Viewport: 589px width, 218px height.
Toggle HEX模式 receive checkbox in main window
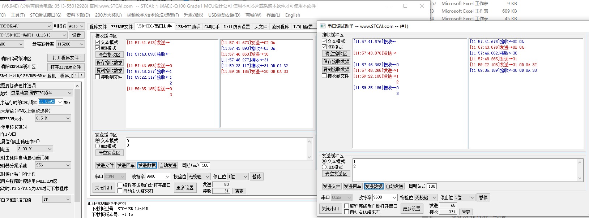point(98,48)
